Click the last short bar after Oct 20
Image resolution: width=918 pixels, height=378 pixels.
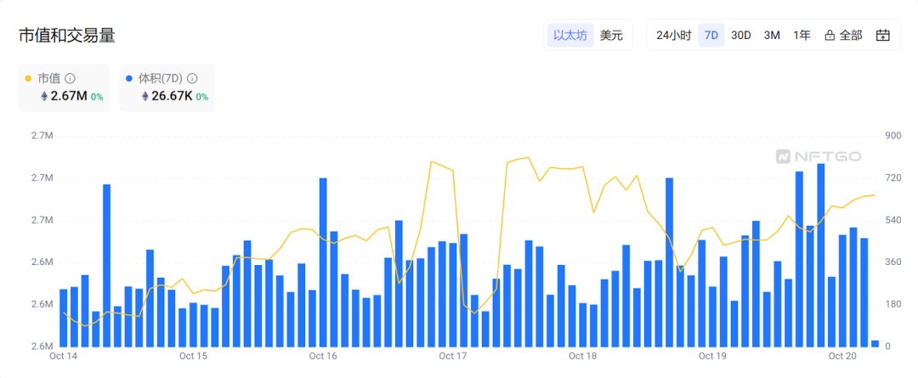[875, 343]
